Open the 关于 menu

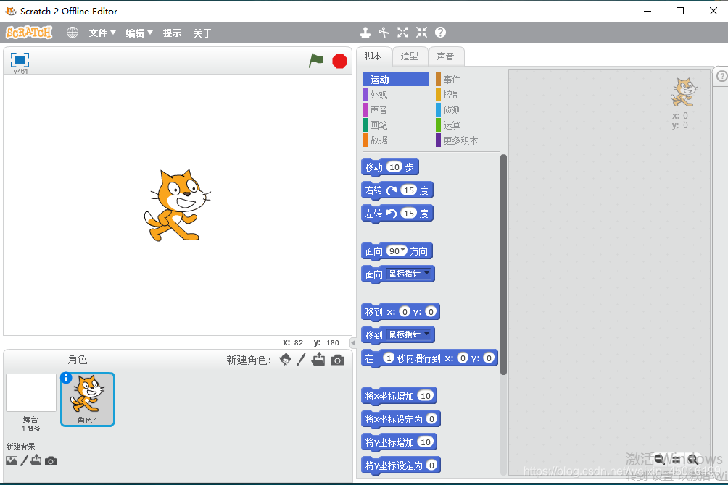(x=202, y=33)
